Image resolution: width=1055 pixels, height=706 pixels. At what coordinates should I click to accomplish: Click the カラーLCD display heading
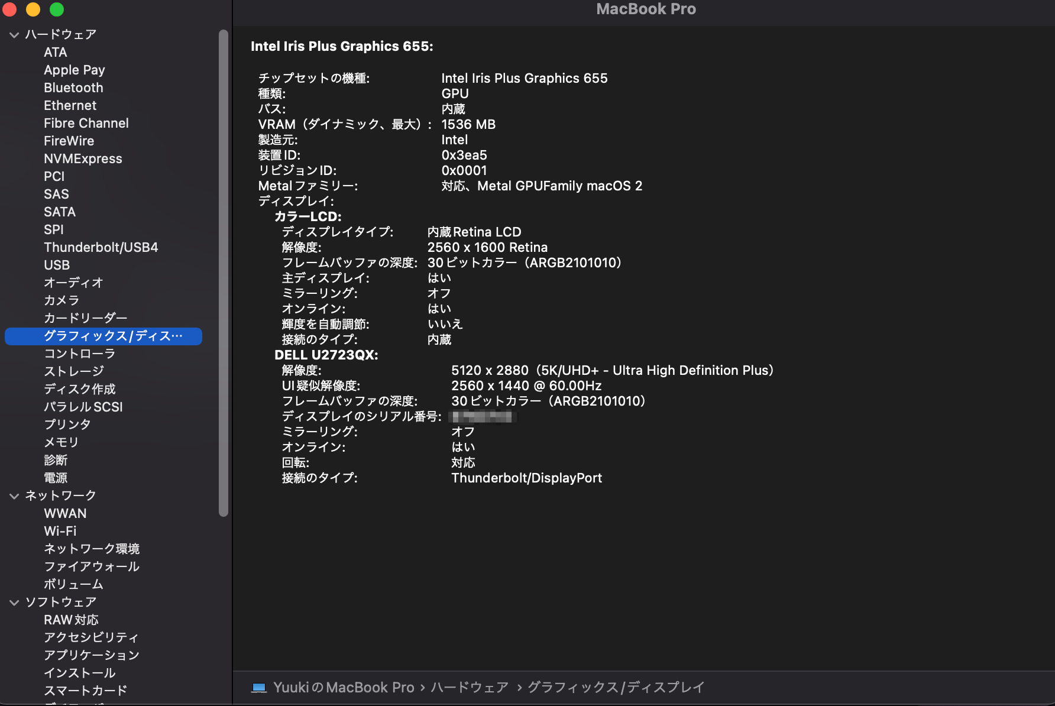pyautogui.click(x=308, y=217)
